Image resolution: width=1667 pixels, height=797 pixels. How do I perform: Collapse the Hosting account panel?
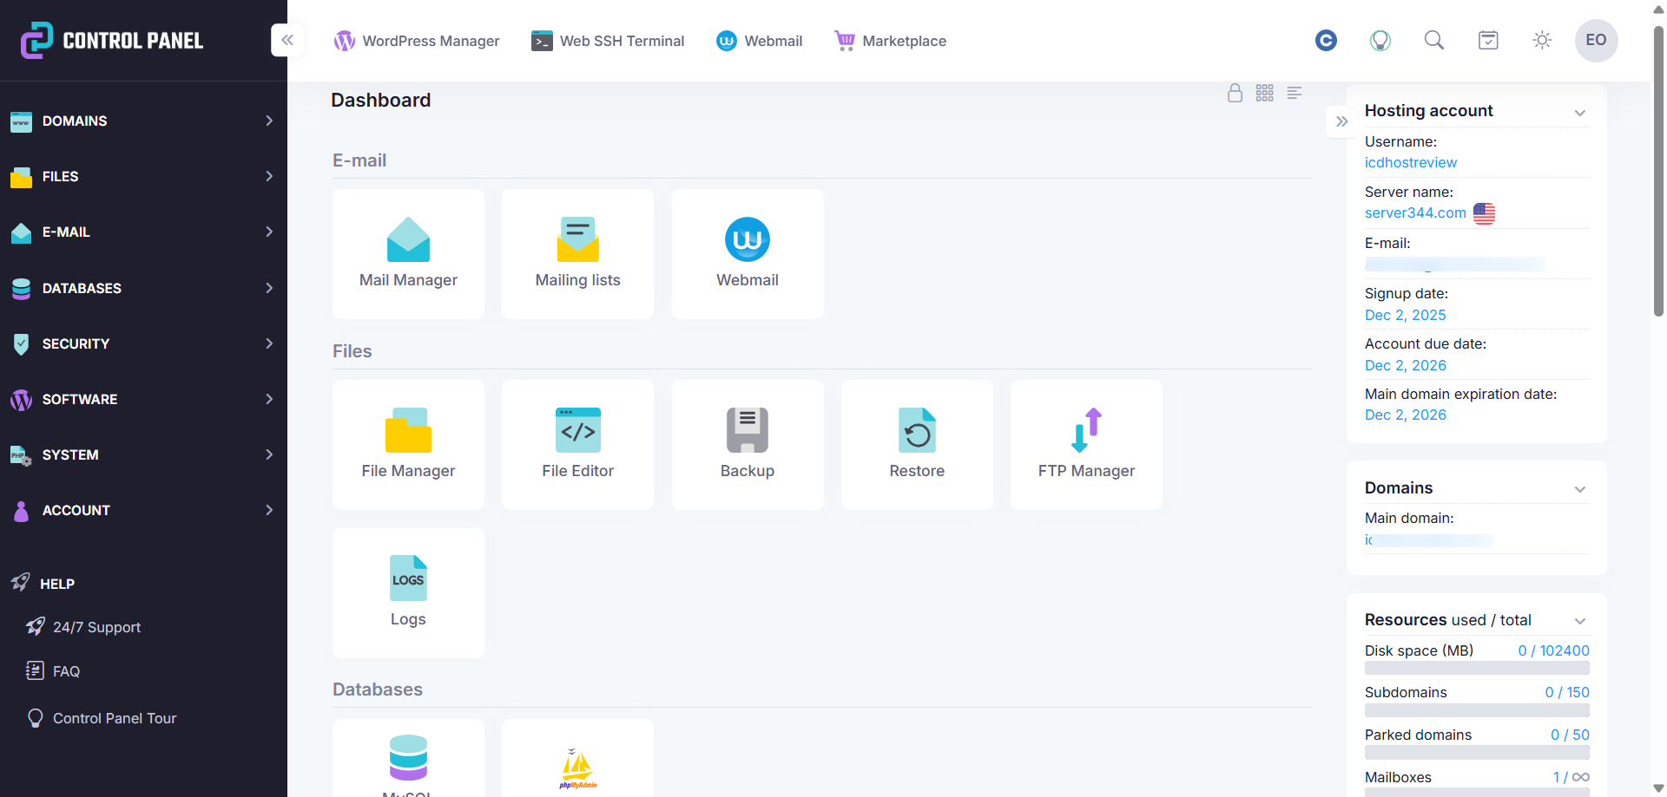coord(1580,113)
